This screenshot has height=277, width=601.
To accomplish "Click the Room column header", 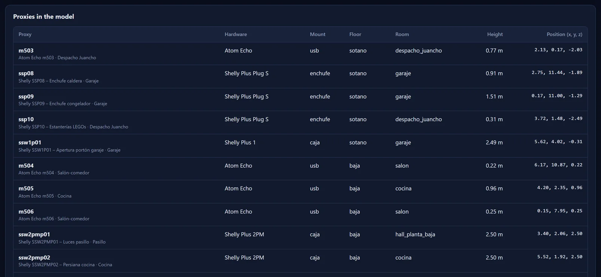I will pos(402,34).
